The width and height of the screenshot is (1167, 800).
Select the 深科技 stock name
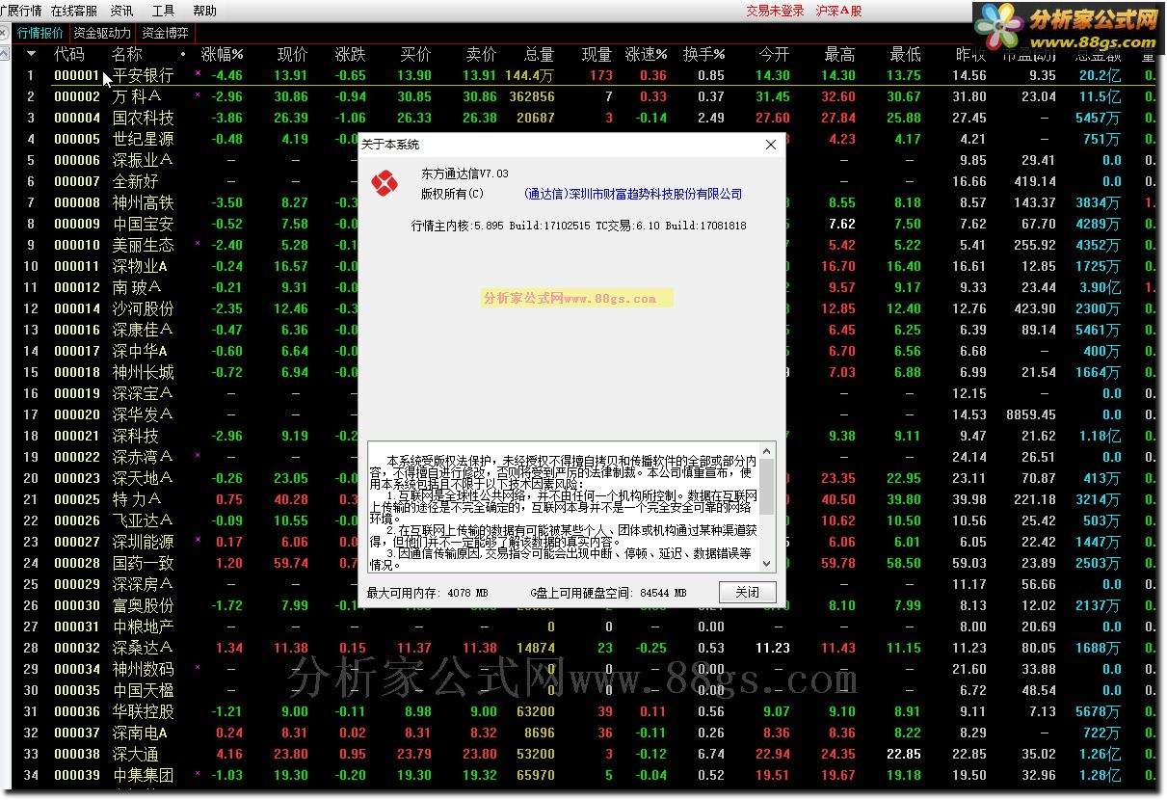click(136, 436)
